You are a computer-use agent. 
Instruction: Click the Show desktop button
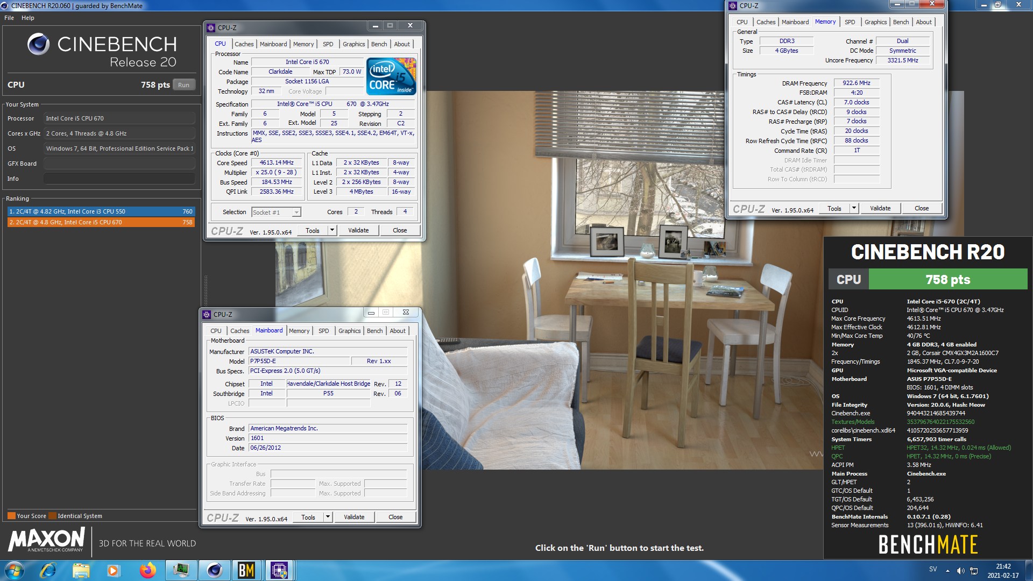point(1029,571)
